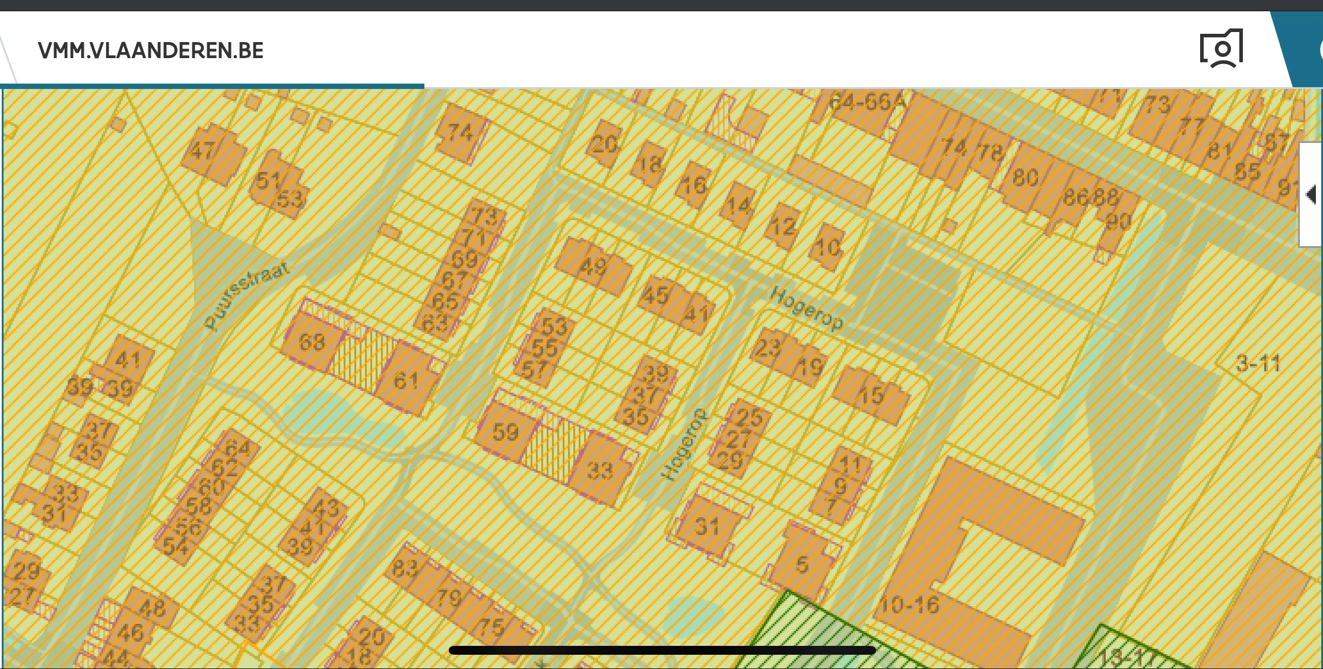
Task: Open the contact person icon in header
Action: (x=1222, y=49)
